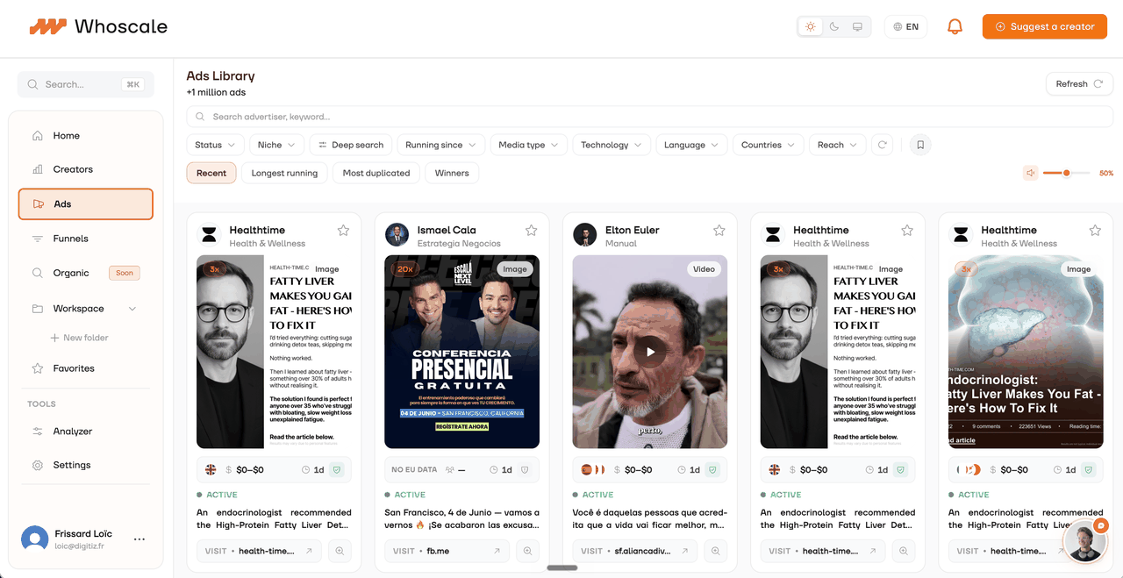
Task: Inspect Elton Euler ad magnifier icon
Action: tap(715, 551)
